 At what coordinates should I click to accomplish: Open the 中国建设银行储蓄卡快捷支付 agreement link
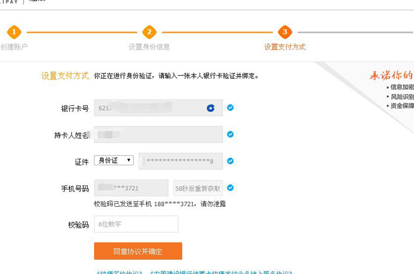point(221,272)
